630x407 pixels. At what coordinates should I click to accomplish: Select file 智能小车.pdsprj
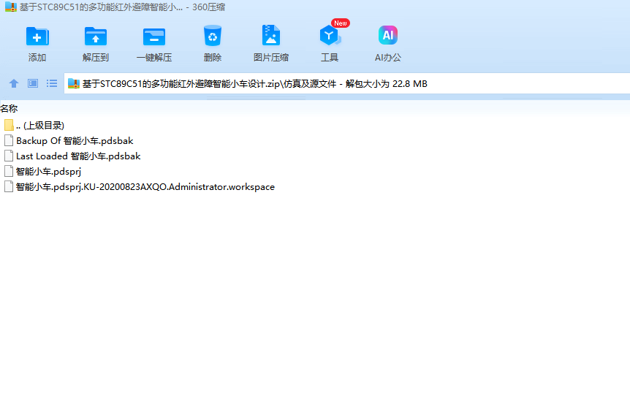tap(42, 172)
